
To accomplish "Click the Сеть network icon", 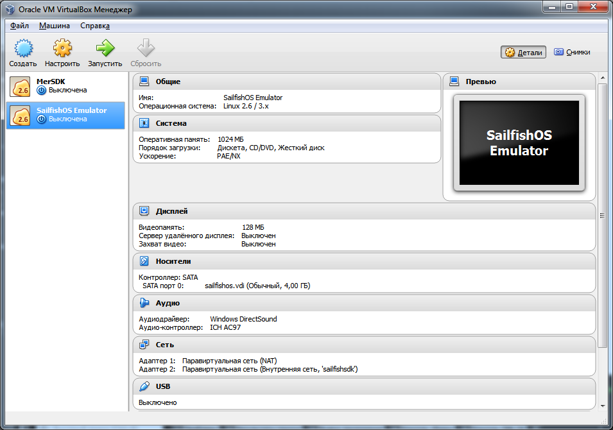I will click(144, 345).
